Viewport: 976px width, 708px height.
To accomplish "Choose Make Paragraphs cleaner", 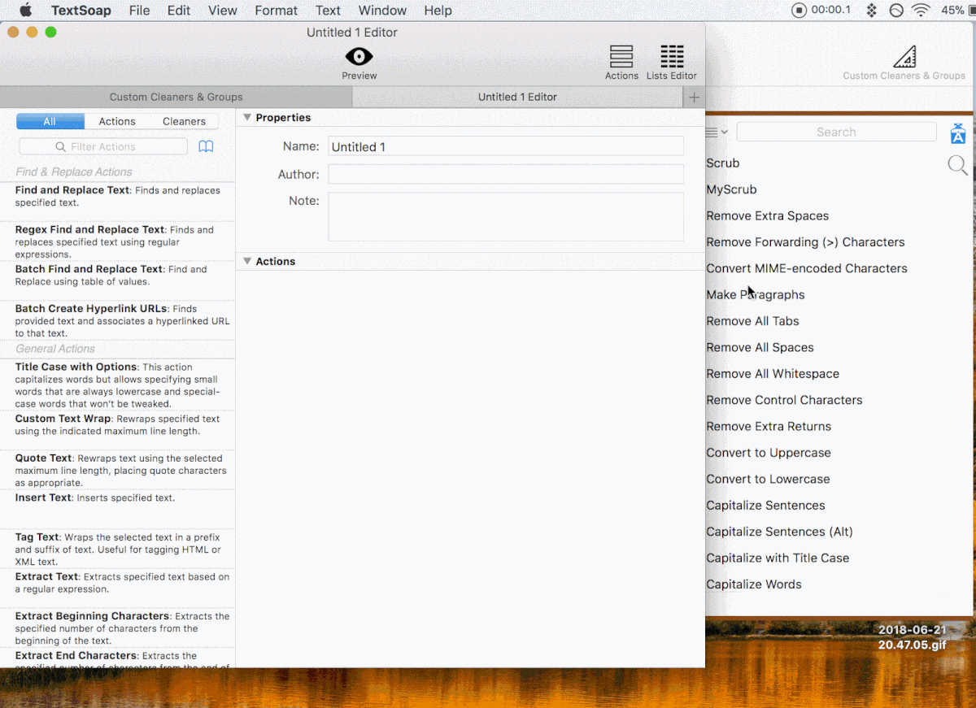I will point(756,295).
